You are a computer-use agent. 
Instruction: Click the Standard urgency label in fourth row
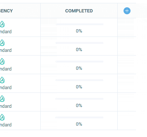pyautogui.click(x=6, y=87)
